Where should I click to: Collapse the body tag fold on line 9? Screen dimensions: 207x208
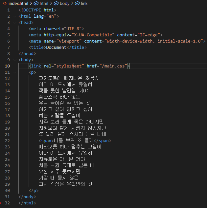(x=15, y=60)
